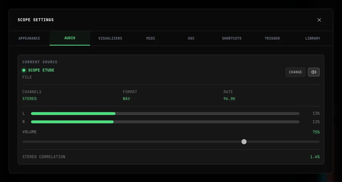Image resolution: width=342 pixels, height=182 pixels.
Task: Click the 75% volume readout
Action: pos(316,132)
